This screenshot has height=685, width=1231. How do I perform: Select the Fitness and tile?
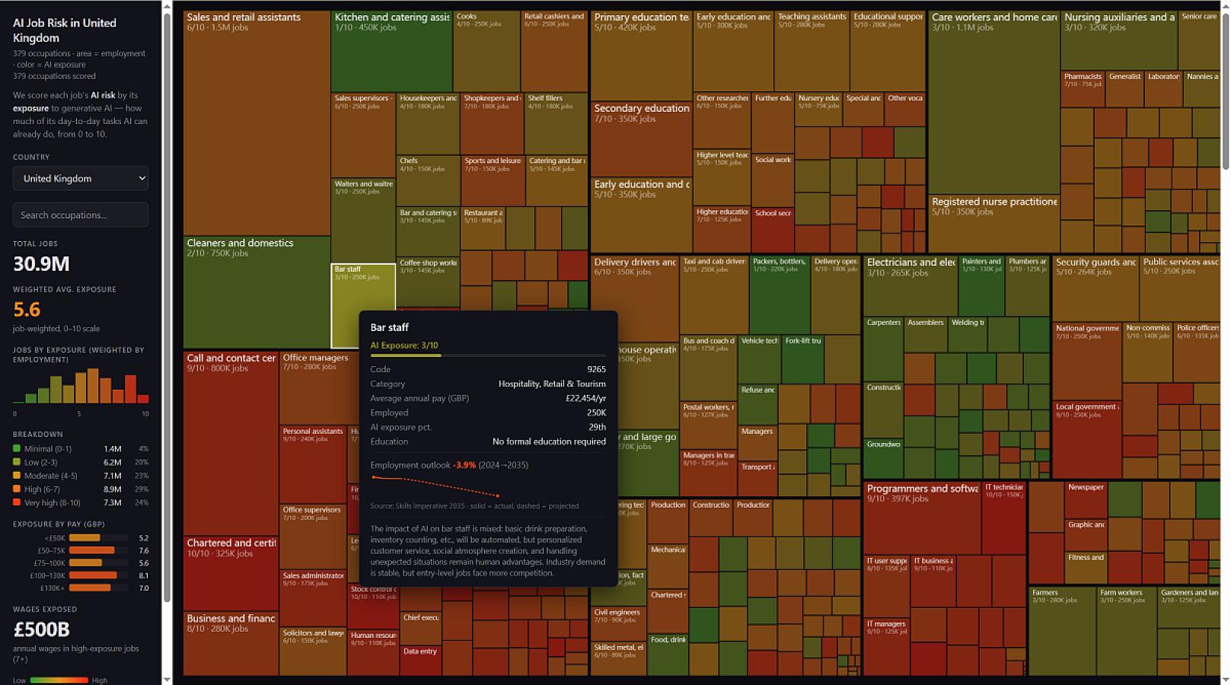1086,567
